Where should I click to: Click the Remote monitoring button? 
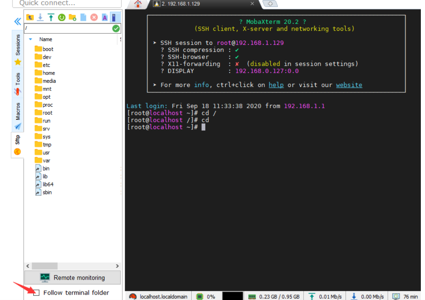(72, 278)
